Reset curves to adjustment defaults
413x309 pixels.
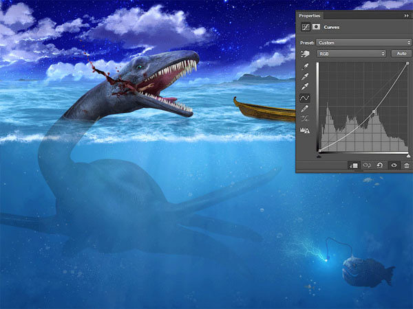(x=380, y=165)
